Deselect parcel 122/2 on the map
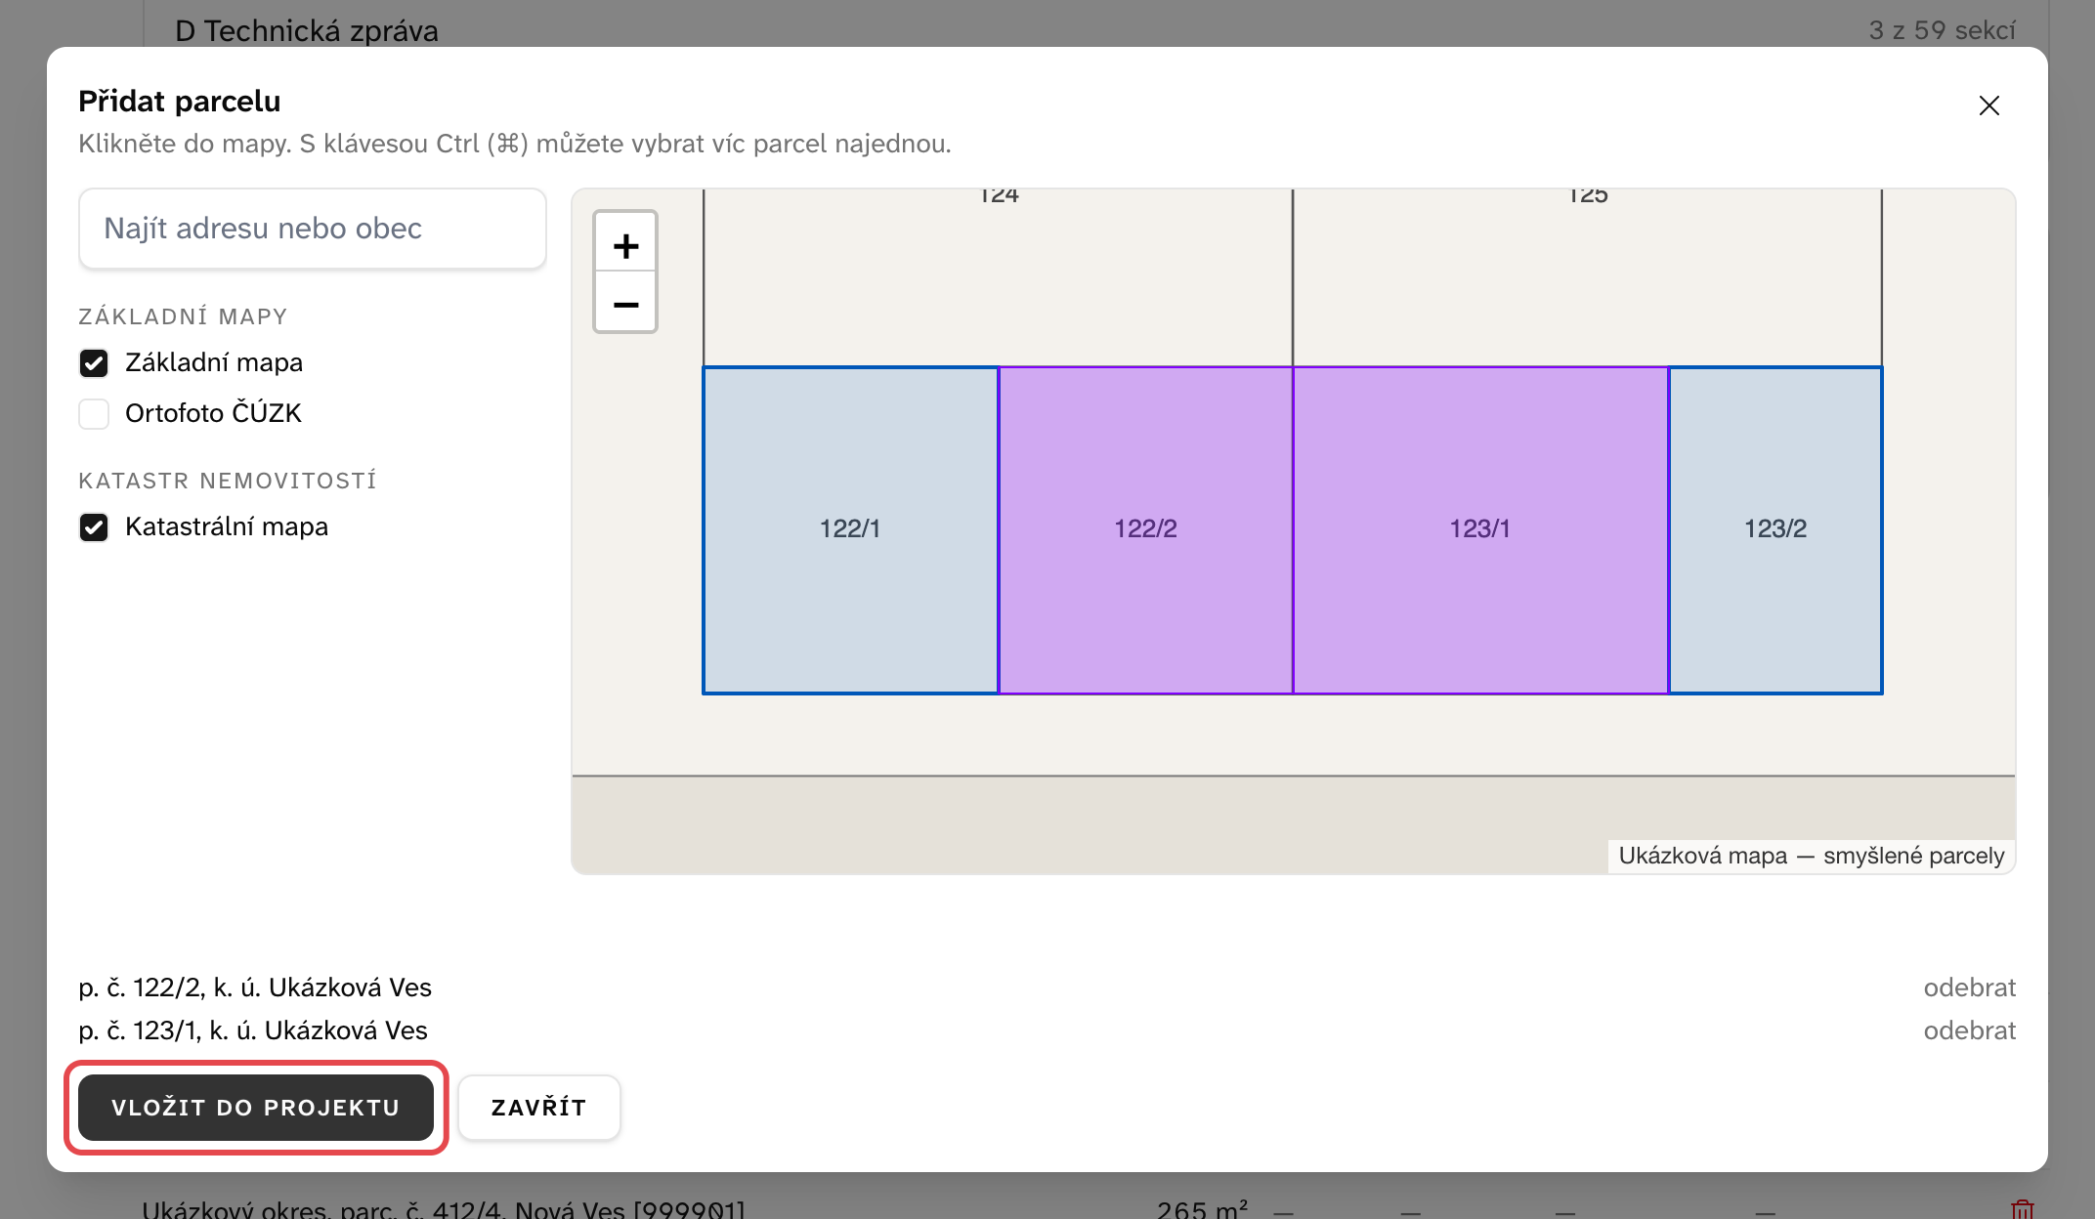2095x1219 pixels. (1145, 530)
